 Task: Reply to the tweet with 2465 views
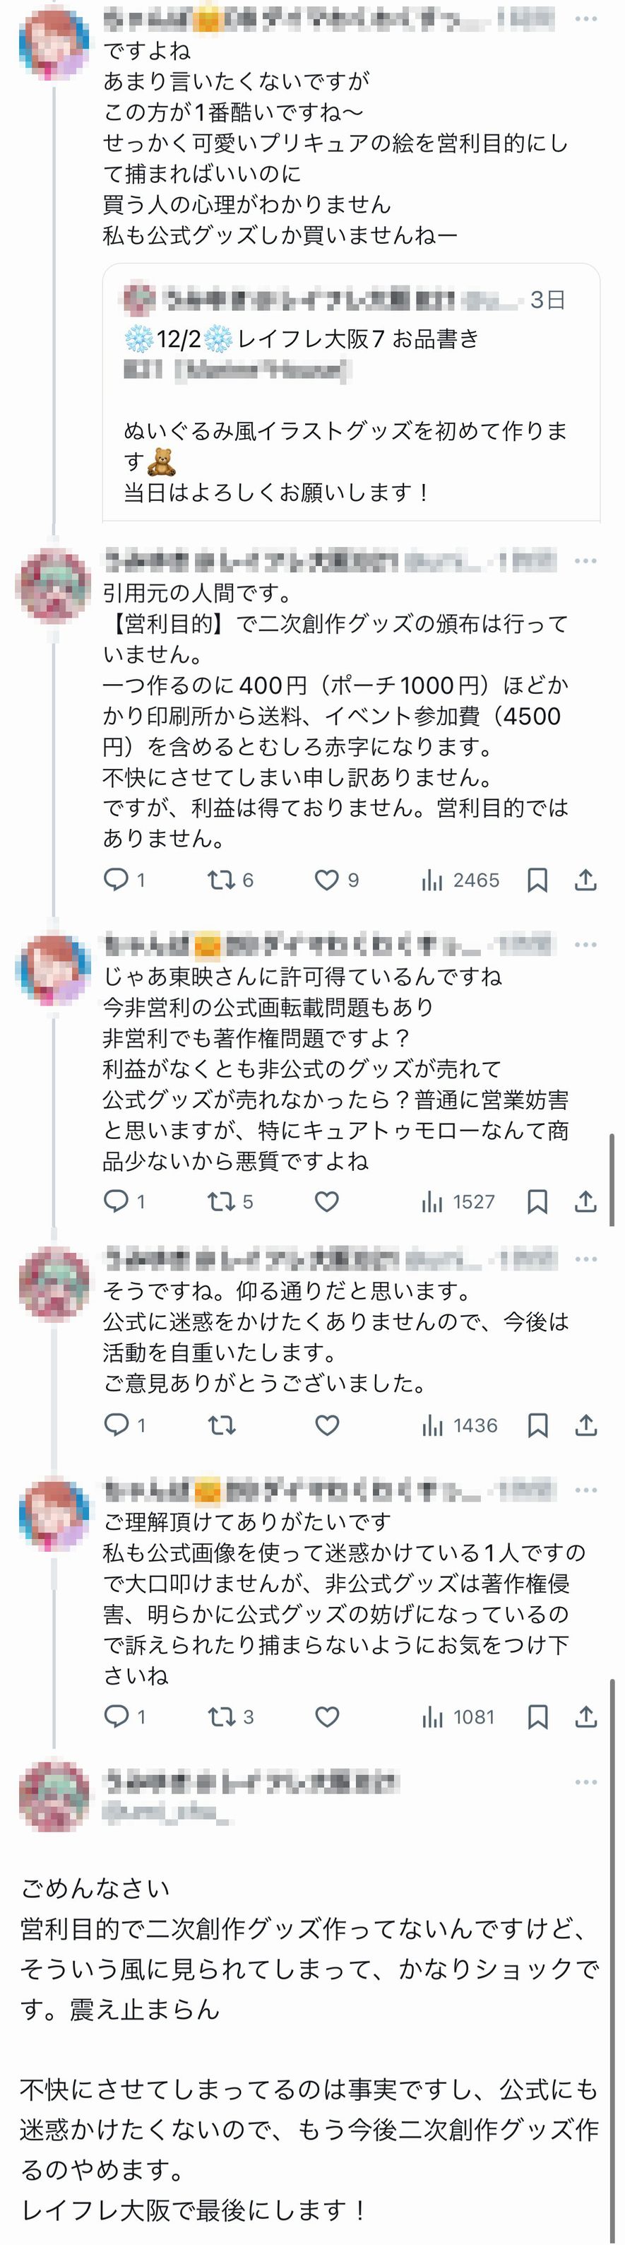[116, 879]
